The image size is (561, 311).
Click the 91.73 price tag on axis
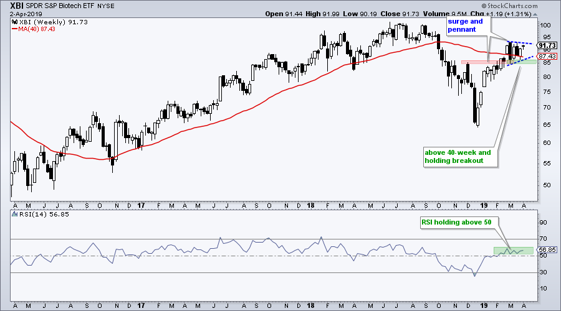pyautogui.click(x=547, y=45)
